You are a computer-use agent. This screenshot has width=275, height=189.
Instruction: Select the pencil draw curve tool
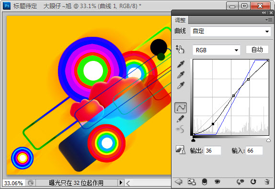coord(181,119)
